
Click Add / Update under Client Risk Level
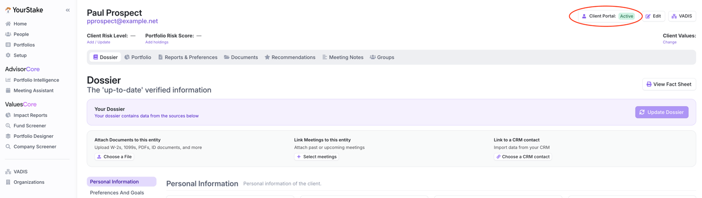pyautogui.click(x=98, y=42)
